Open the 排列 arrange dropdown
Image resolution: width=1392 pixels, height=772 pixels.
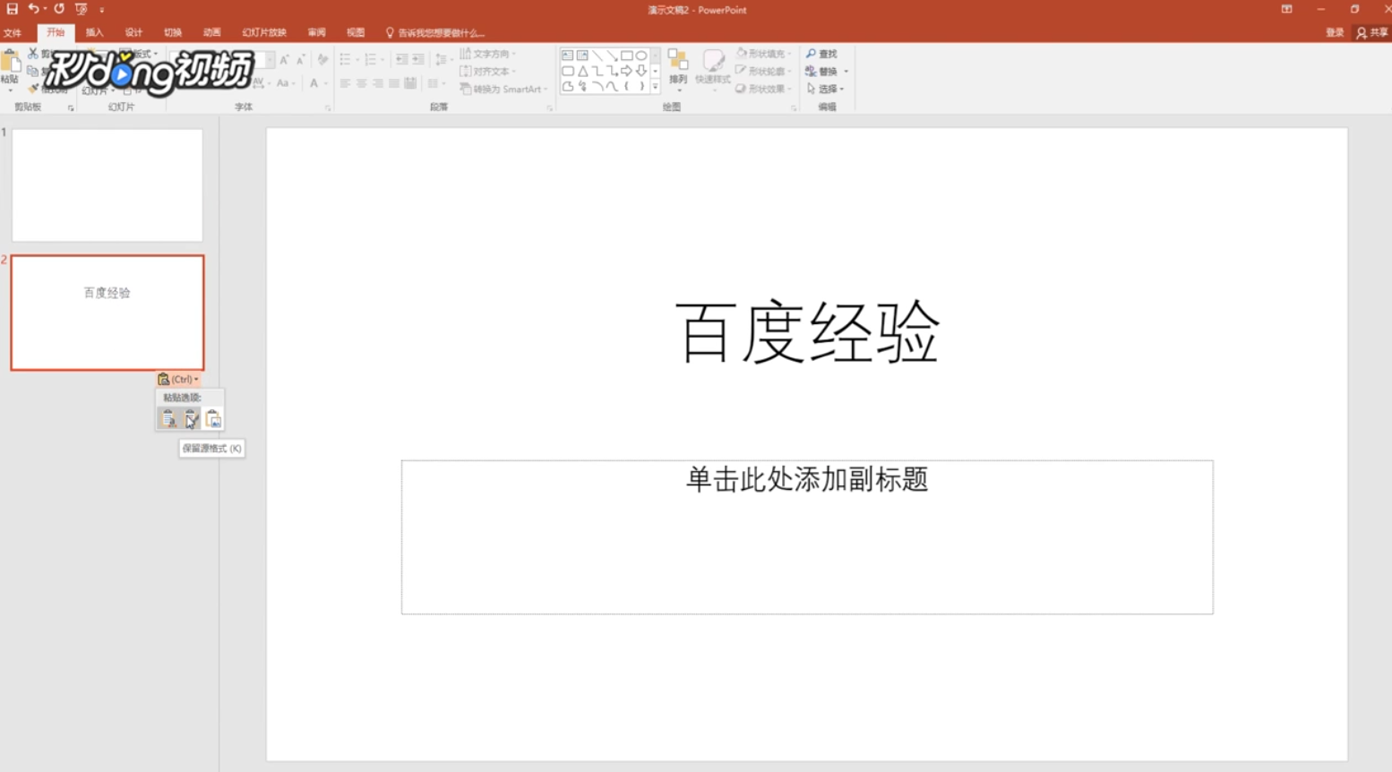pyautogui.click(x=678, y=71)
